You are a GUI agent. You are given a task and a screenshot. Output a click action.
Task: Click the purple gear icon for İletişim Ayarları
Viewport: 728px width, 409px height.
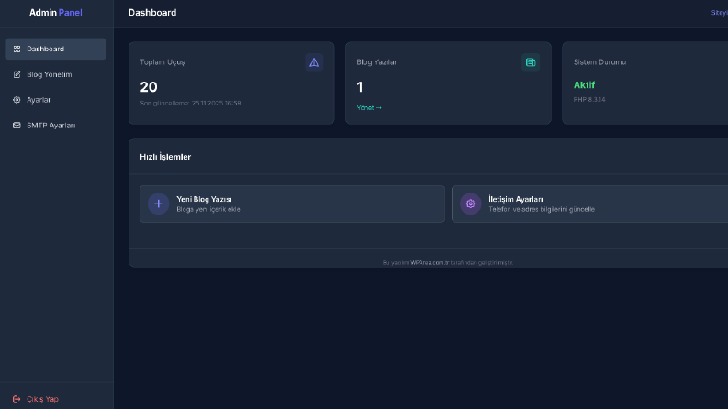pos(470,204)
